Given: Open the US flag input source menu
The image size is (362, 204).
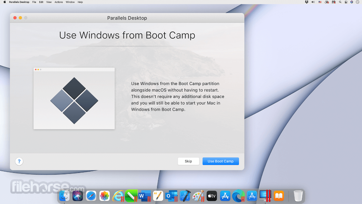Looking at the screenshot, I should (320, 2).
